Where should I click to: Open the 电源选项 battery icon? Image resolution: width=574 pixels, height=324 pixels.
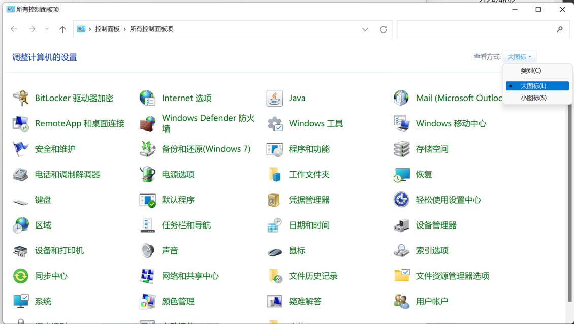pyautogui.click(x=147, y=174)
